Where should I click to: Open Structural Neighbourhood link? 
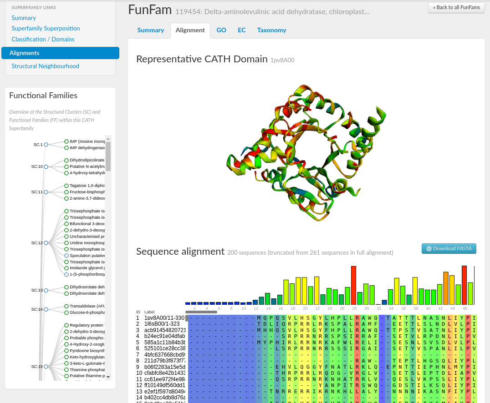[45, 66]
